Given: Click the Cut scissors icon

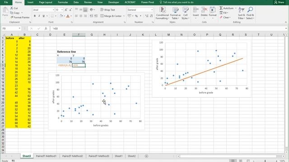Looking at the screenshot, I should [x=12, y=8].
